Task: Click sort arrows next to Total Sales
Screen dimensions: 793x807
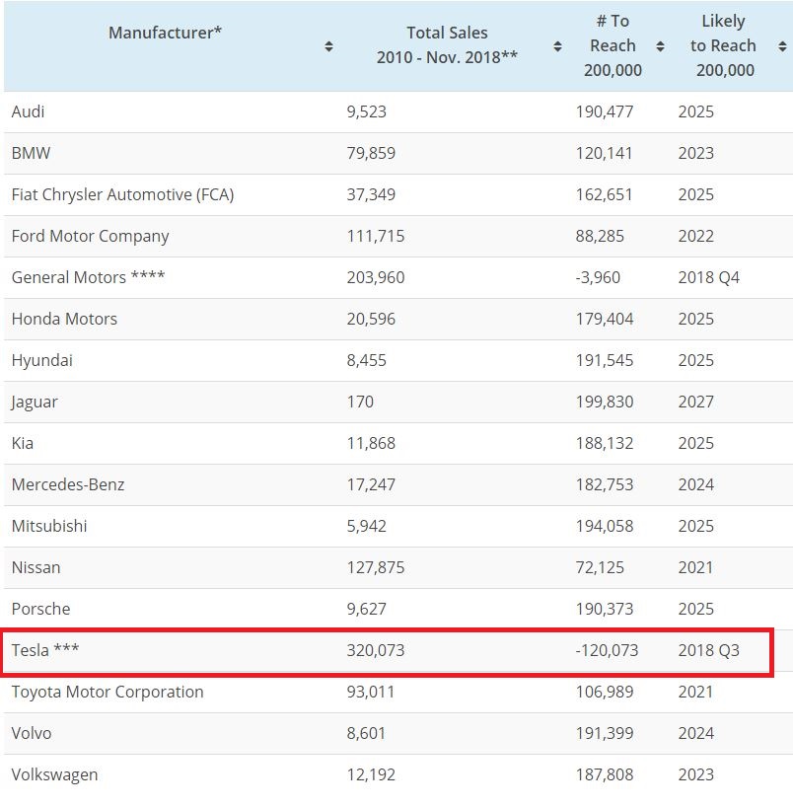Action: click(557, 46)
